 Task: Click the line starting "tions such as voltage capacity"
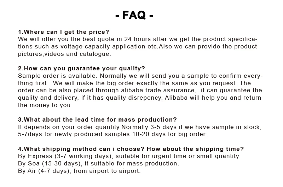coord(138,46)
